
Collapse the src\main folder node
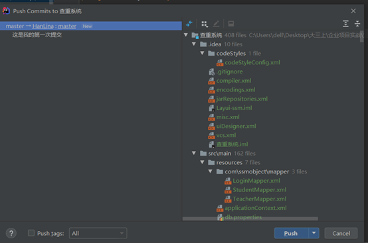[x=194, y=153]
